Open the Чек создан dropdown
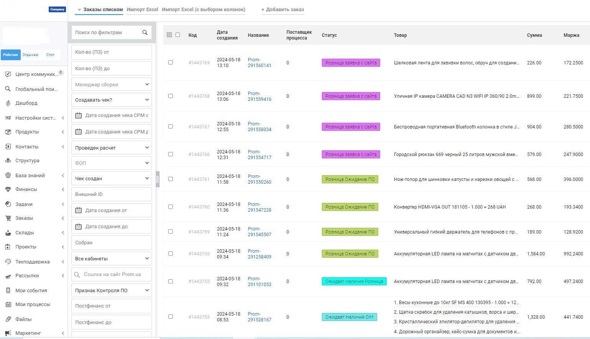Viewport: 590px width, 339px height. (x=112, y=178)
